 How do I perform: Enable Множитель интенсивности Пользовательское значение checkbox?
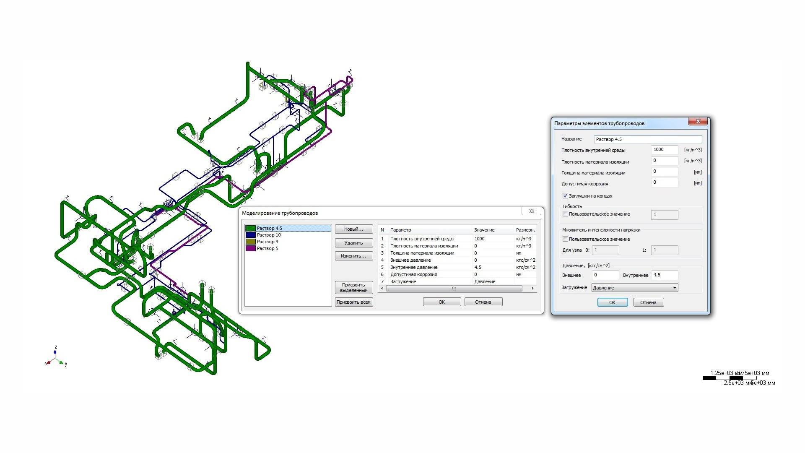[565, 239]
